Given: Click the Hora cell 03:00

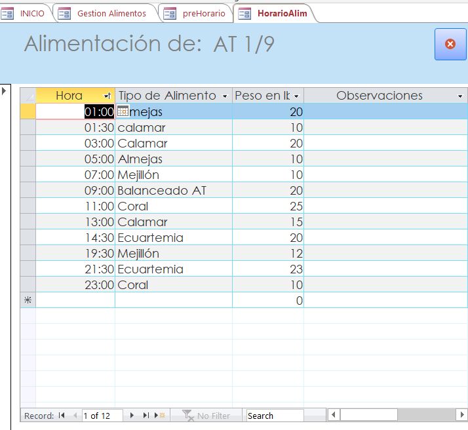Looking at the screenshot, I should point(75,143).
